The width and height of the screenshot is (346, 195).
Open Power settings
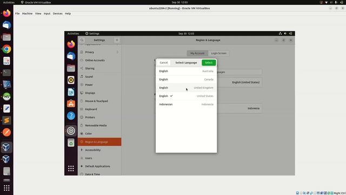click(x=99, y=84)
